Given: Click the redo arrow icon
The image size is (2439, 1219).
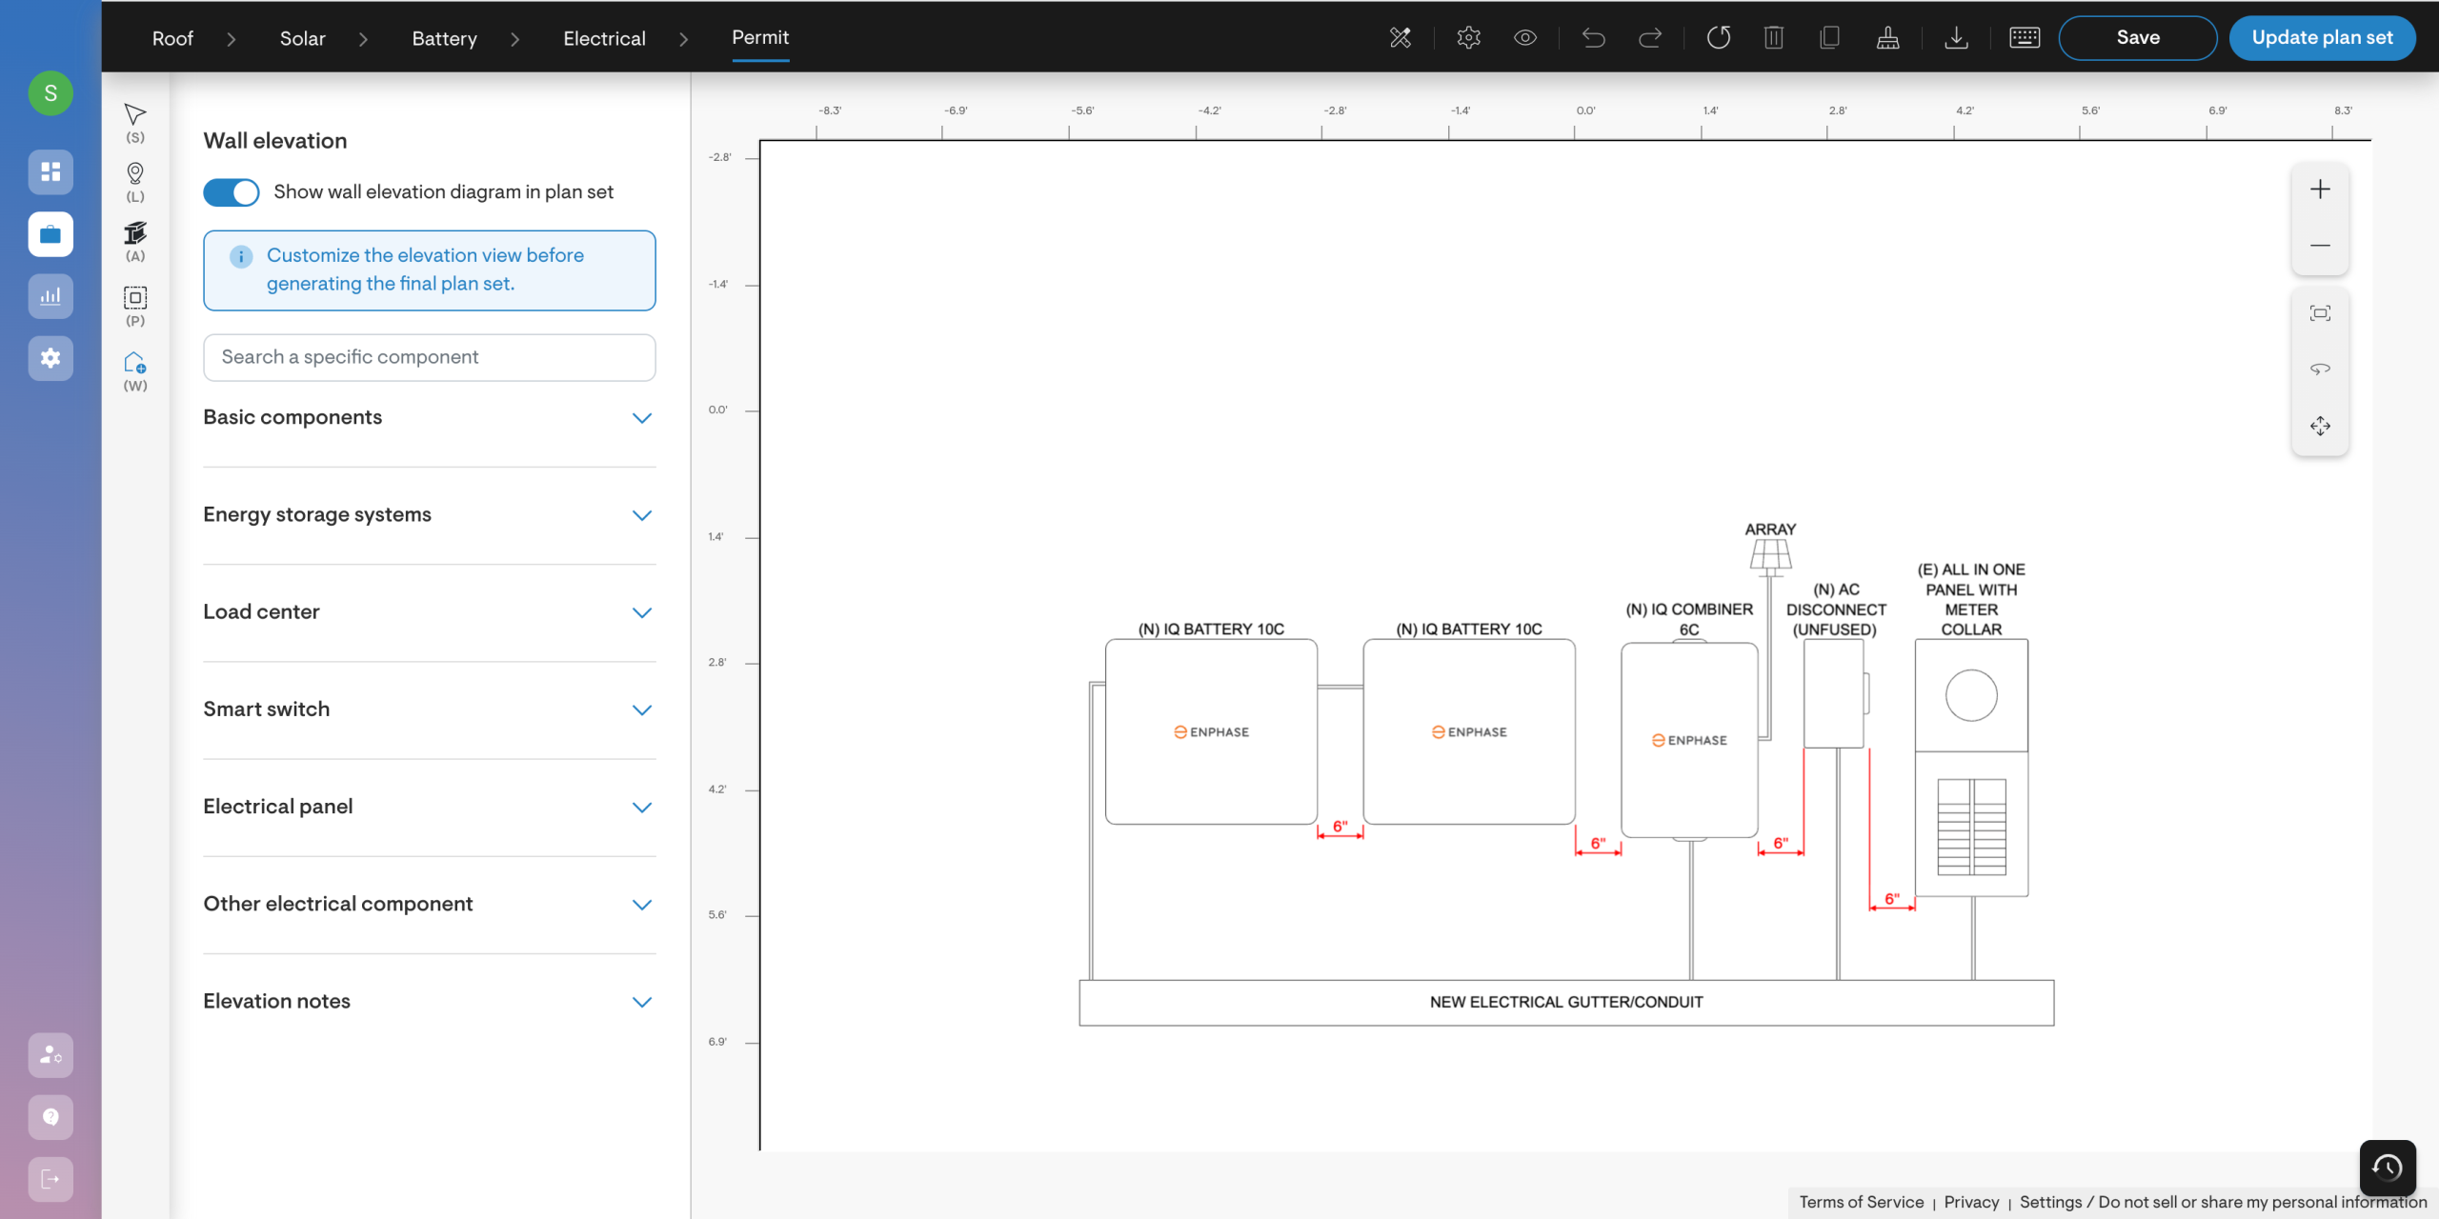Looking at the screenshot, I should pyautogui.click(x=1650, y=38).
